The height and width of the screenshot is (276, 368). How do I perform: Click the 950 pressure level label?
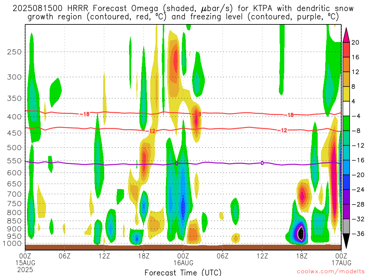point(14,236)
